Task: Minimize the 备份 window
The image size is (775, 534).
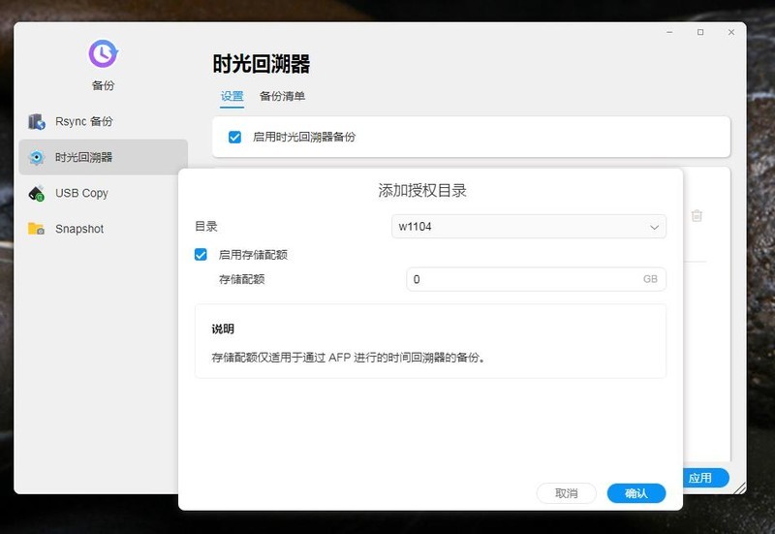Action: (669, 32)
